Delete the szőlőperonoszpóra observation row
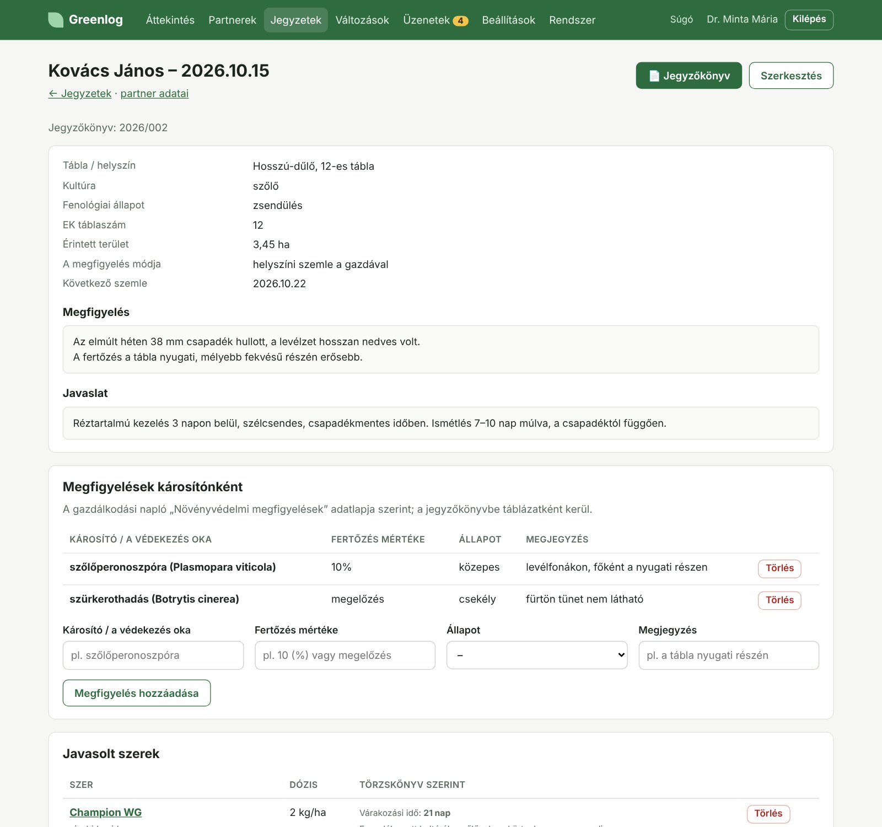Screen dimensions: 882x827 (779, 568)
